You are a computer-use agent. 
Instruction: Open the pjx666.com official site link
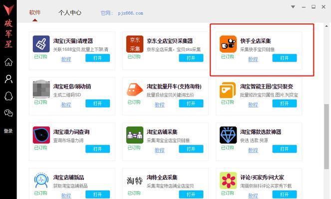tap(130, 13)
